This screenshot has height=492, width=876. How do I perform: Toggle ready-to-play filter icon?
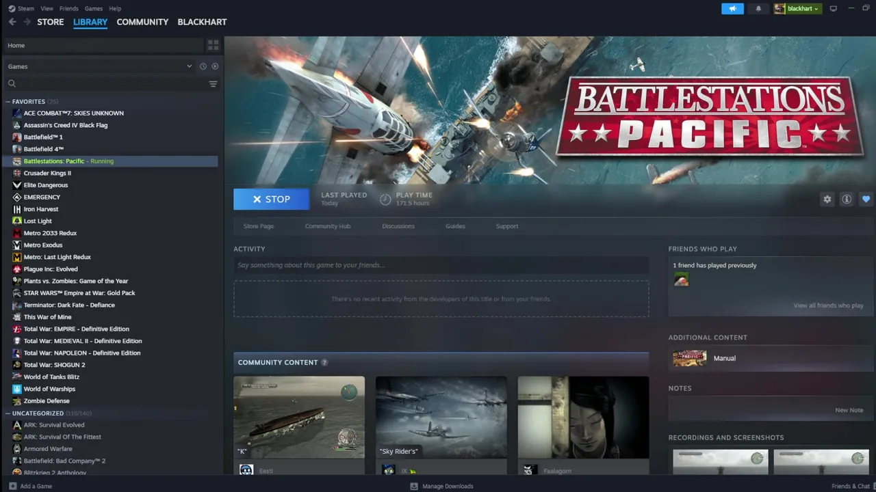point(215,66)
